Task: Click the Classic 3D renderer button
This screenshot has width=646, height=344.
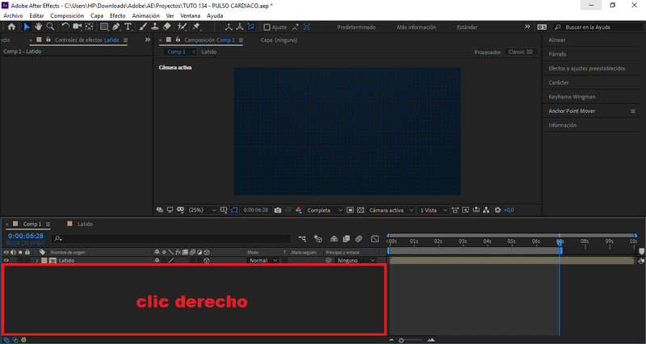Action: (520, 52)
